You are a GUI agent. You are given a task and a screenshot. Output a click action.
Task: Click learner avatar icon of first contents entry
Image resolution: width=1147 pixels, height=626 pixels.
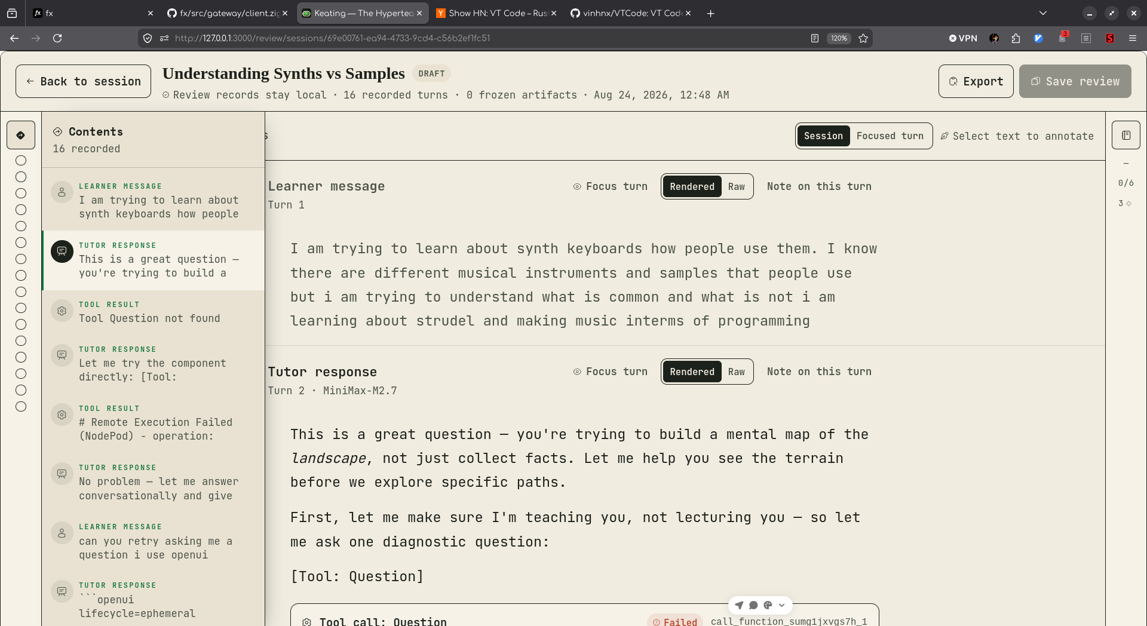(62, 192)
